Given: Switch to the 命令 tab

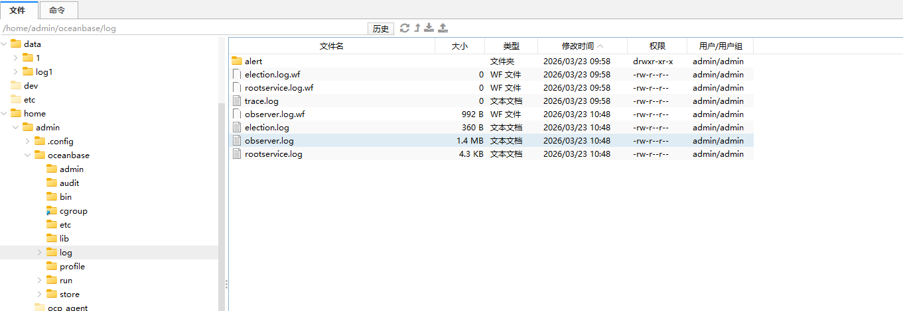Looking at the screenshot, I should click(57, 10).
